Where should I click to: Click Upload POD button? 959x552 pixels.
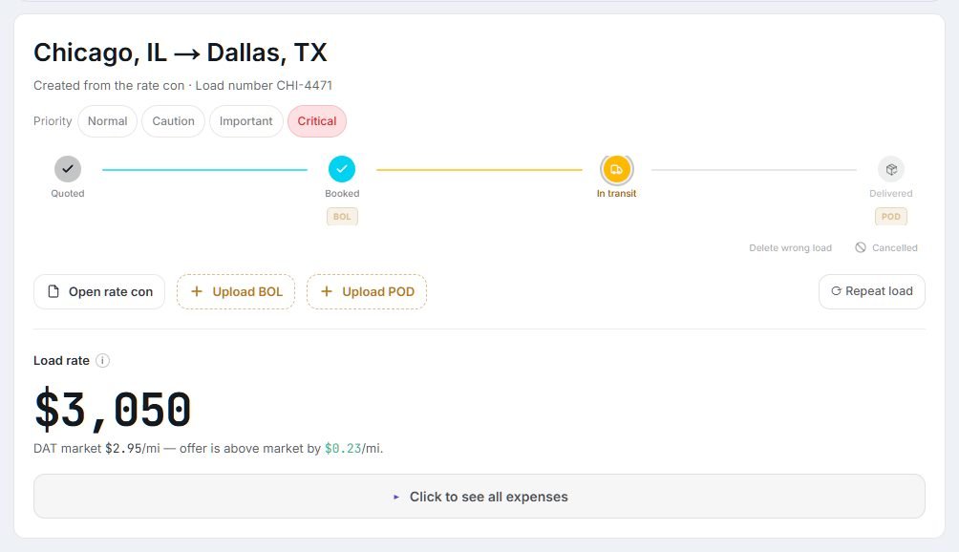[367, 291]
